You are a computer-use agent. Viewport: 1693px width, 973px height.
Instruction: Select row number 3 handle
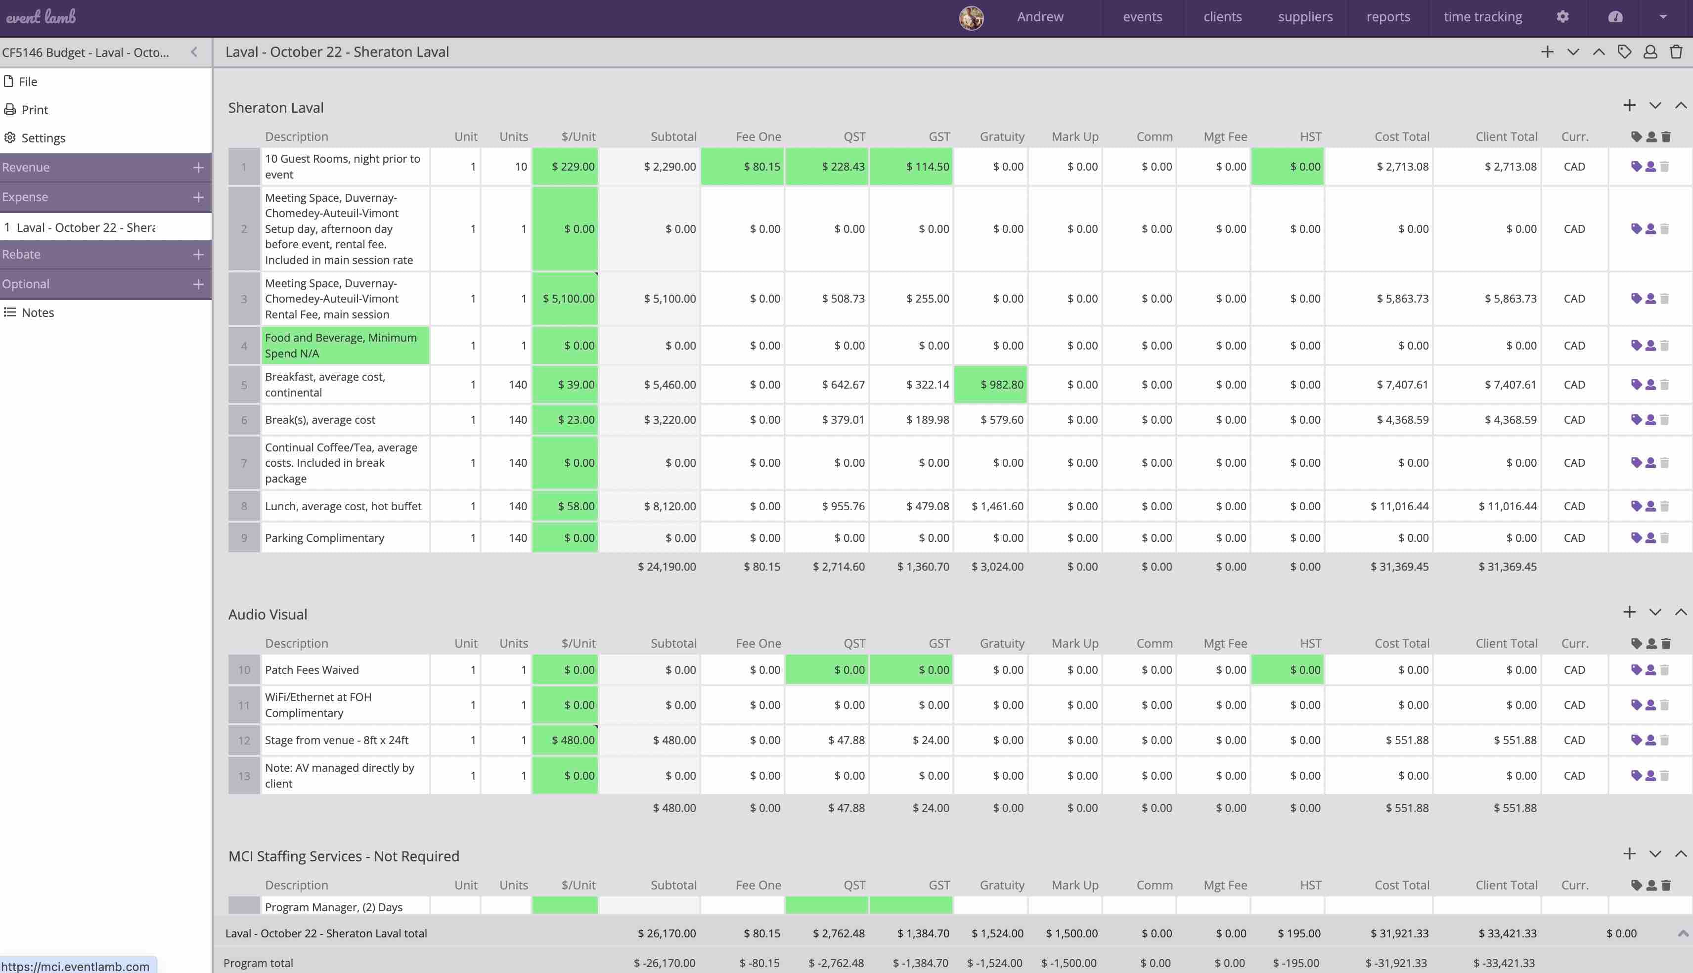click(x=244, y=299)
